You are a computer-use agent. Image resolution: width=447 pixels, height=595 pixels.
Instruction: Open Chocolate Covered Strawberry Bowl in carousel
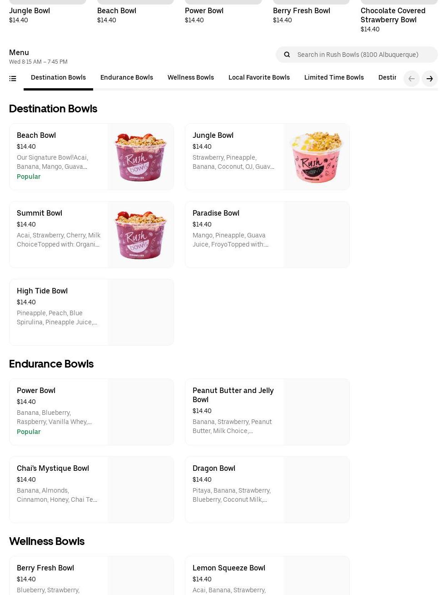pyautogui.click(x=393, y=15)
